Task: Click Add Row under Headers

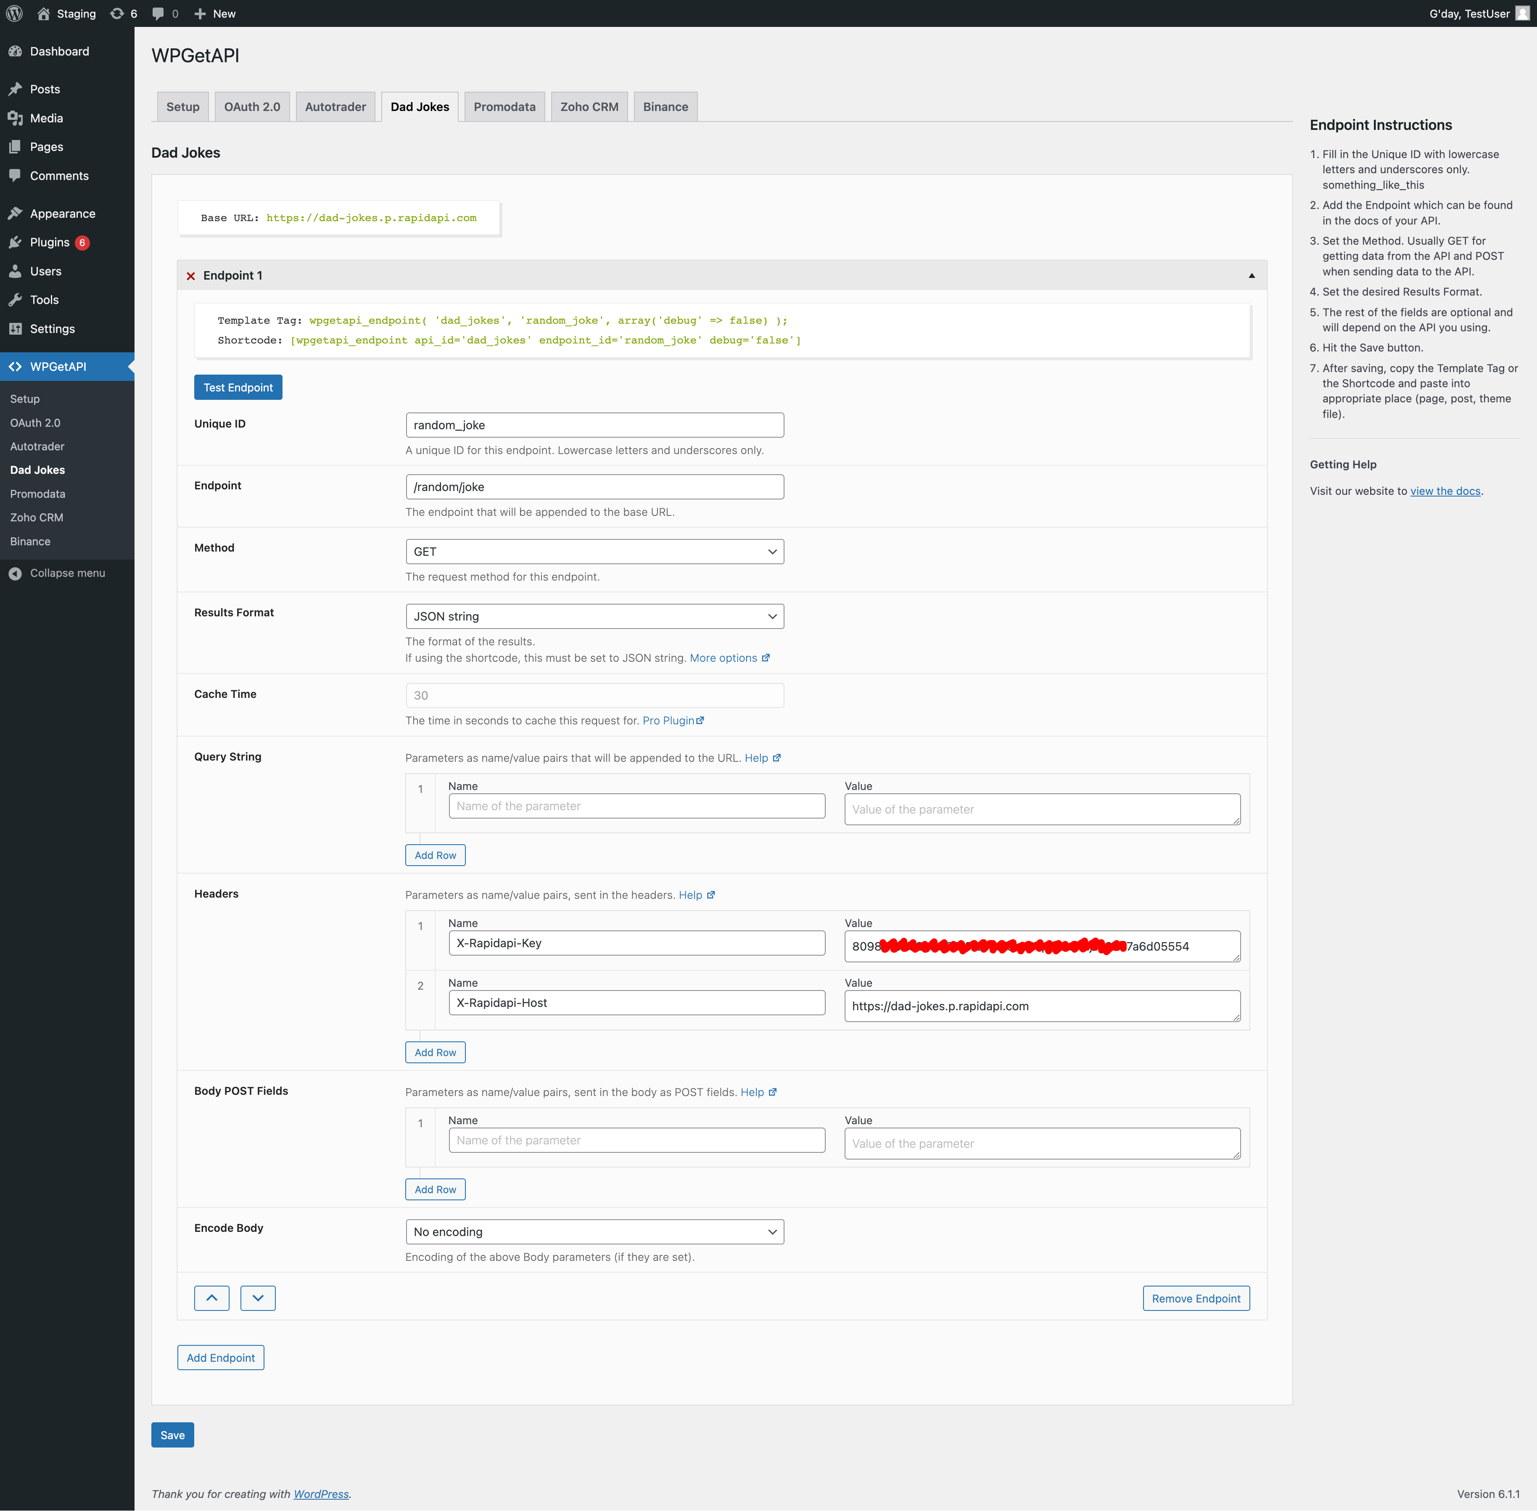Action: click(x=436, y=1052)
